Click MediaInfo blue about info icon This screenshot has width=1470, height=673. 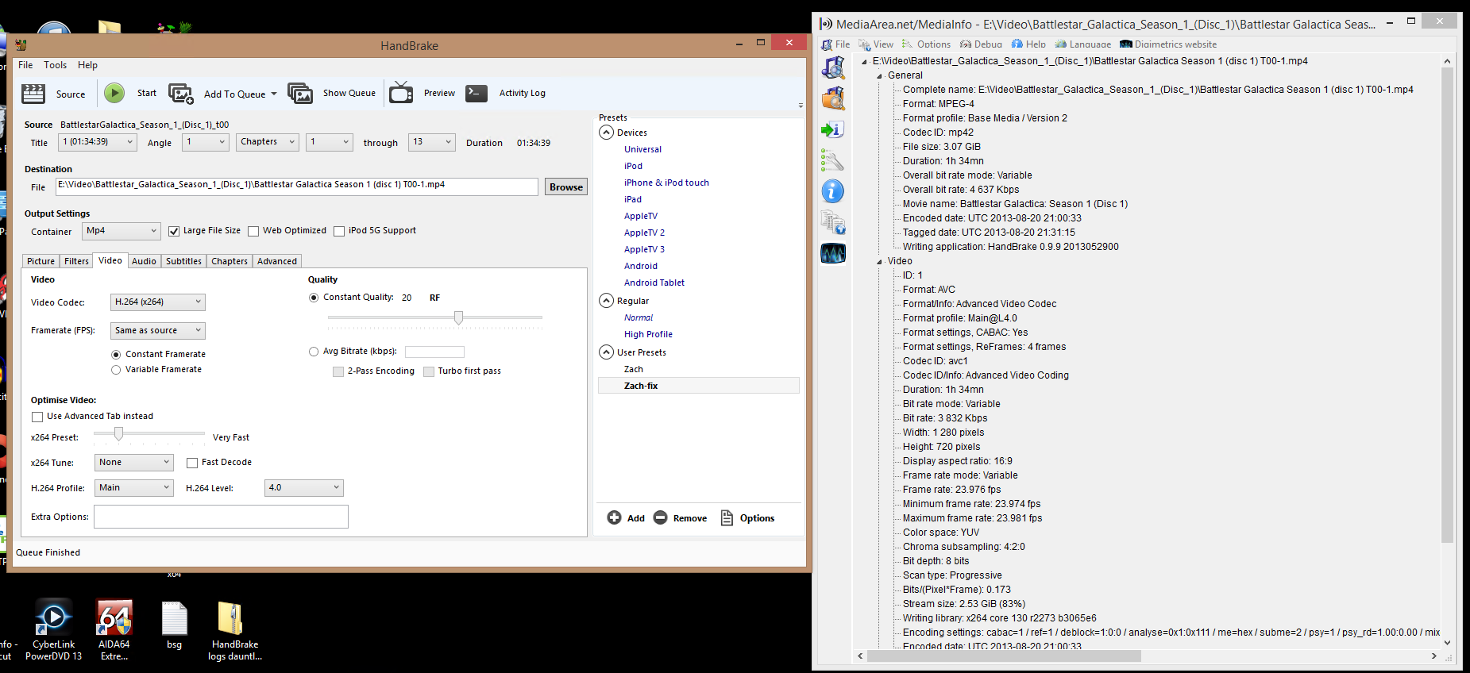tap(832, 191)
